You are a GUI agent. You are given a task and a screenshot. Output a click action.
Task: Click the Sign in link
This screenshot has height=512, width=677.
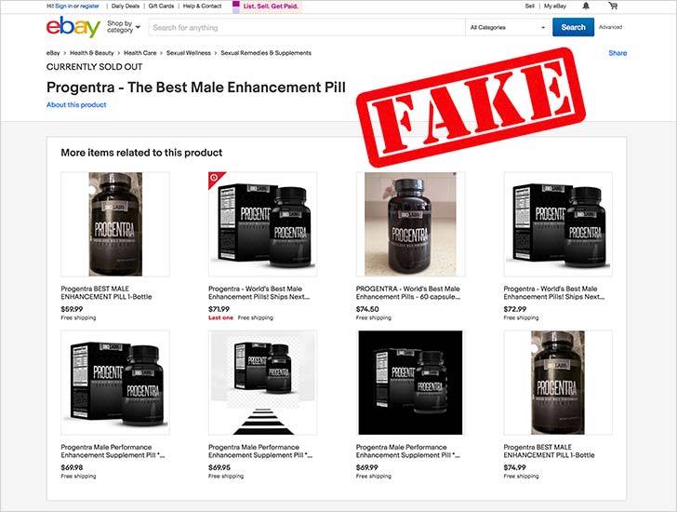[63, 6]
